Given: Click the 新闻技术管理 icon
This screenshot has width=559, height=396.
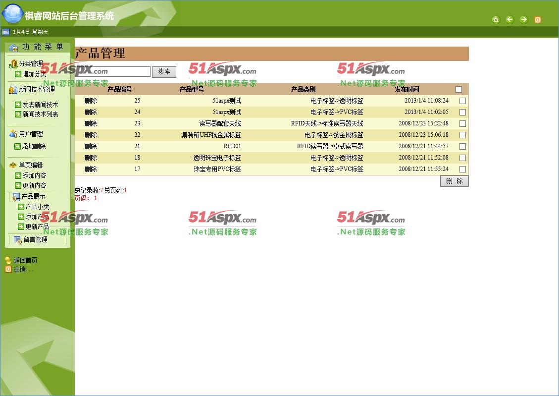Looking at the screenshot, I should tap(13, 90).
